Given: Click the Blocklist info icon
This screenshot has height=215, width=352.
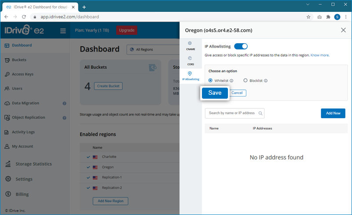Looking at the screenshot, I should tap(266, 81).
